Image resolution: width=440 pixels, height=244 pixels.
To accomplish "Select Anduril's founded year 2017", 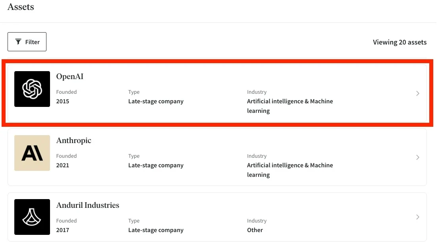I will tap(63, 230).
